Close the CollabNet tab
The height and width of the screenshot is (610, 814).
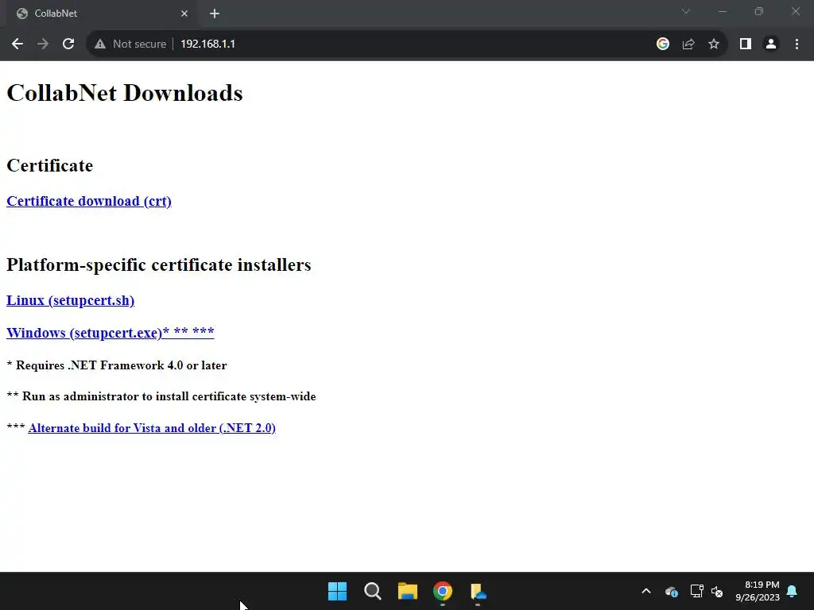coord(184,14)
